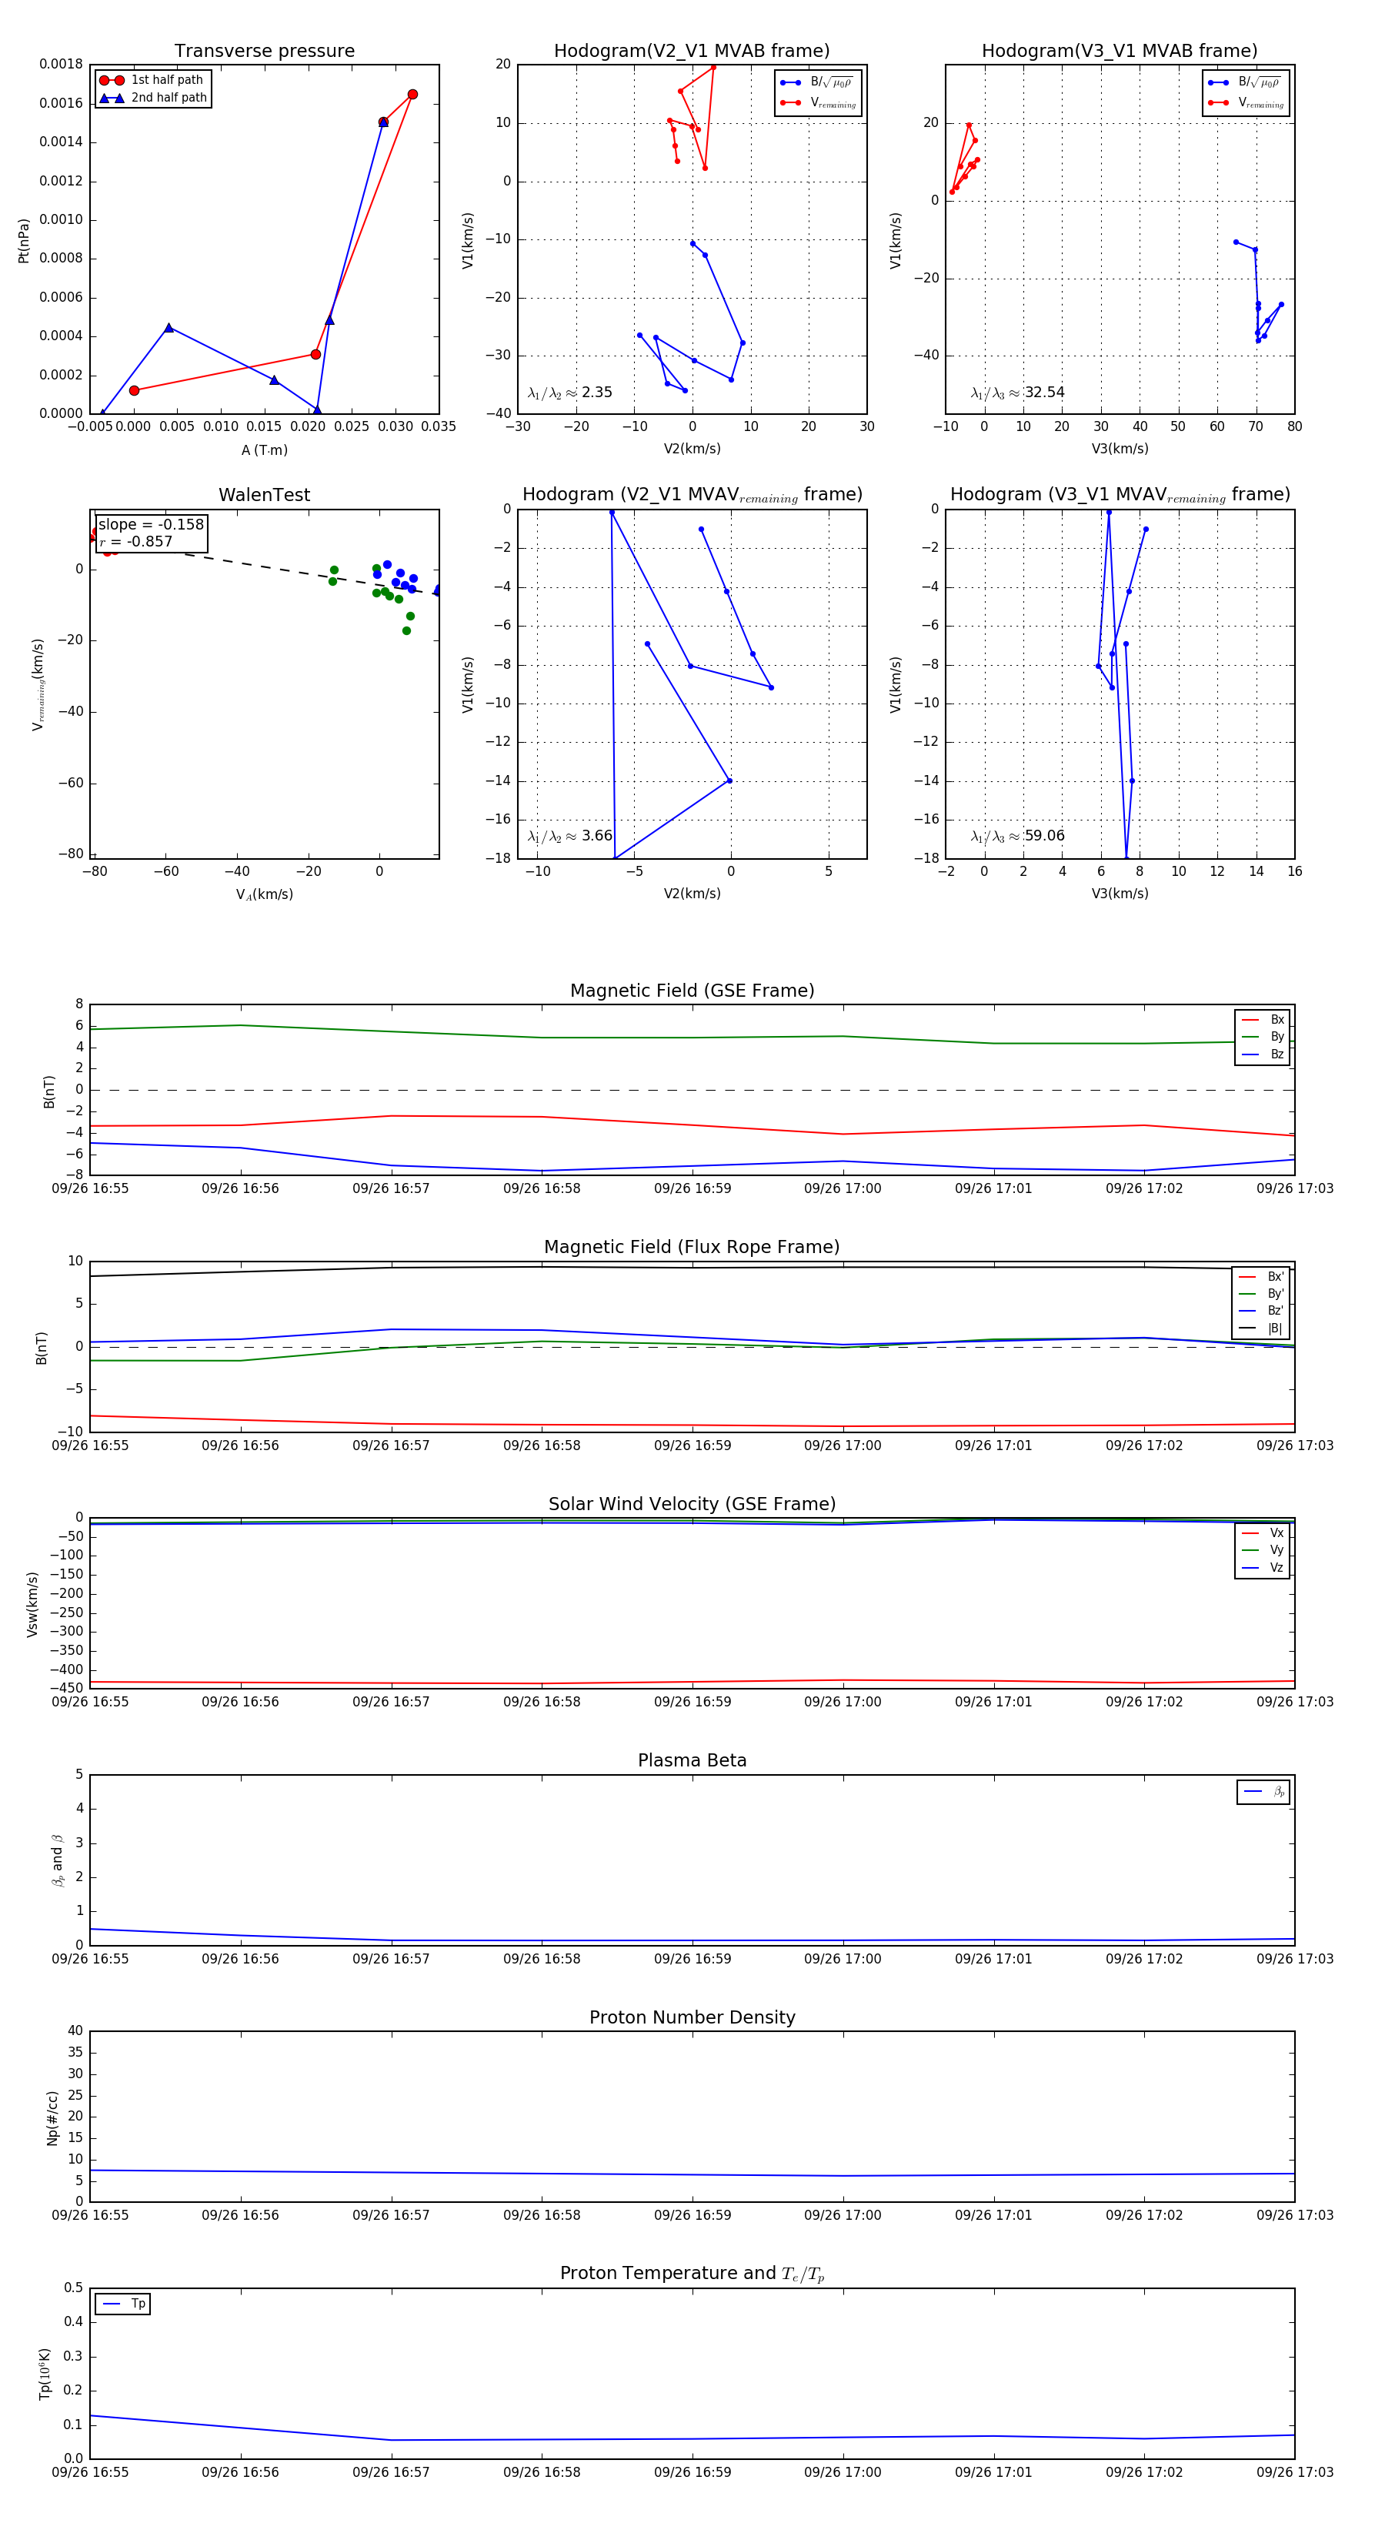Screen dimensions: 1385x2540
Task: Click the eigenvalue ratio label reading 59.06
Action: tap(1017, 836)
